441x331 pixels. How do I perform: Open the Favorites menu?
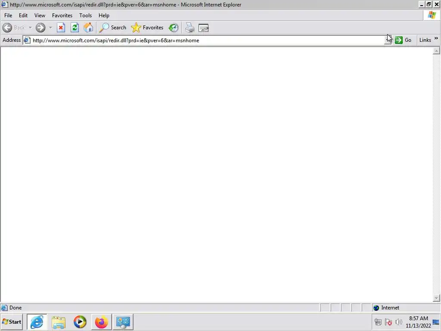point(62,16)
